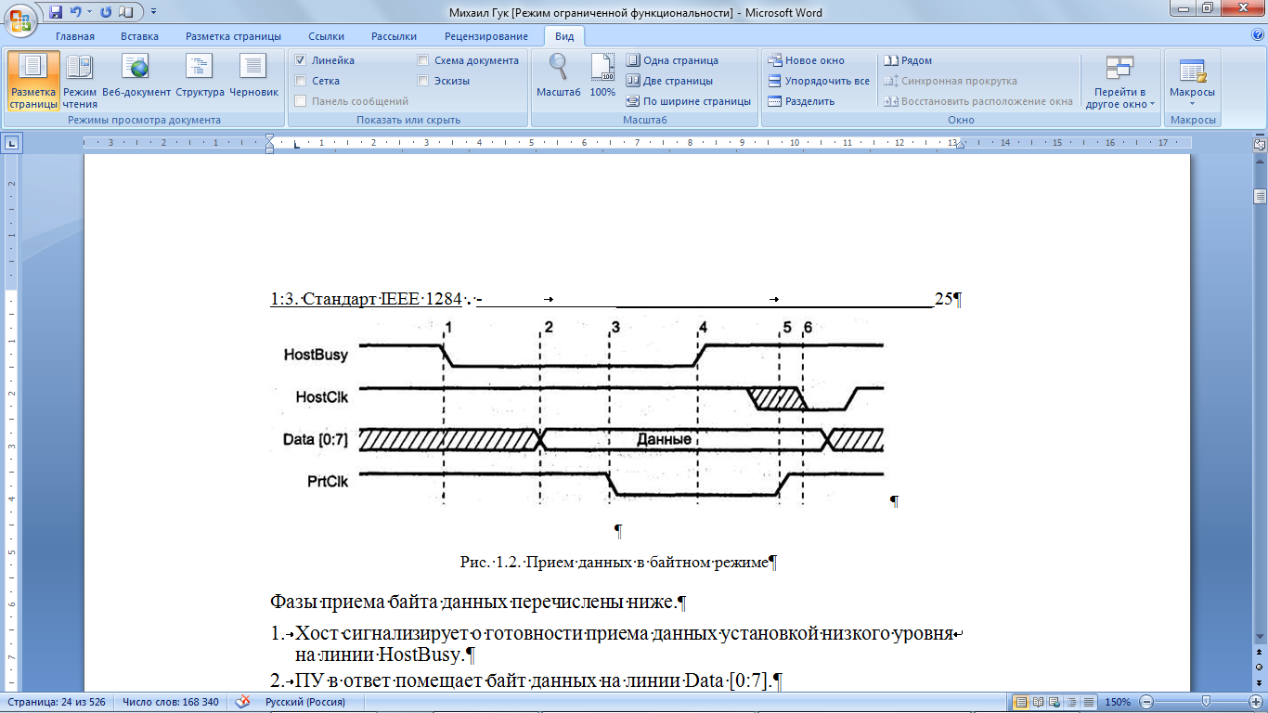Viewport: 1268px width, 713px height.
Task: Switch to Разметка страницы print layout view
Action: coord(33,82)
